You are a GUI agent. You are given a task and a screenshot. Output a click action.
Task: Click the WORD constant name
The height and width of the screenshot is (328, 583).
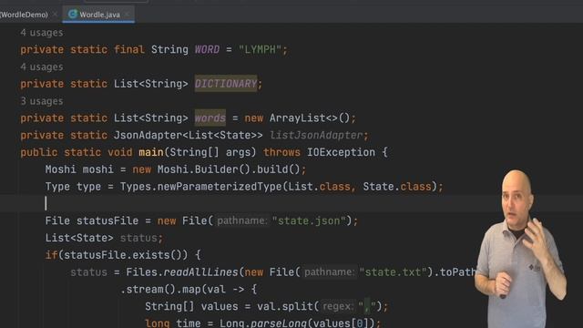[x=207, y=49]
